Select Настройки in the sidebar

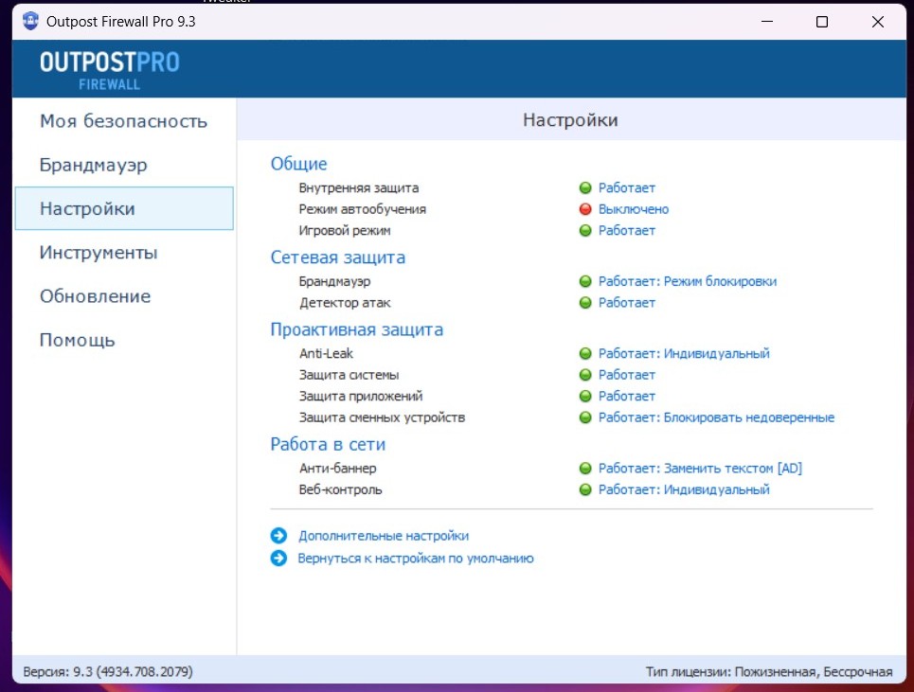coord(124,208)
